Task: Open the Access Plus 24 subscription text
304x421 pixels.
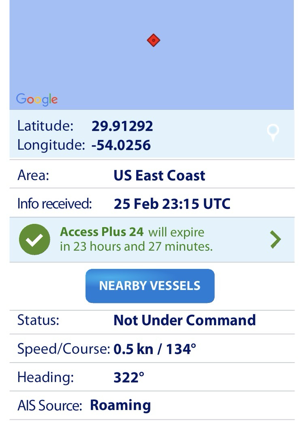Action: tap(102, 232)
